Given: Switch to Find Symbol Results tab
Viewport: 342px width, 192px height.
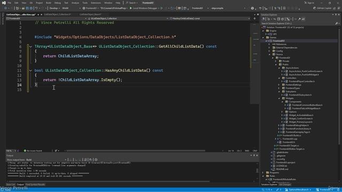Looking at the screenshot, I should point(35,185).
